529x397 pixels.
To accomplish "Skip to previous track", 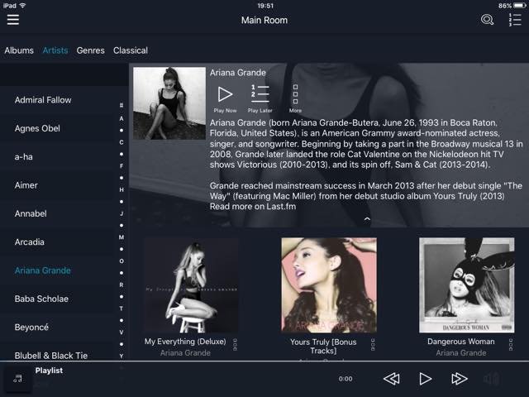I will [x=391, y=379].
